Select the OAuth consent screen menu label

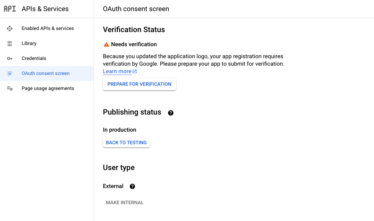pos(45,73)
